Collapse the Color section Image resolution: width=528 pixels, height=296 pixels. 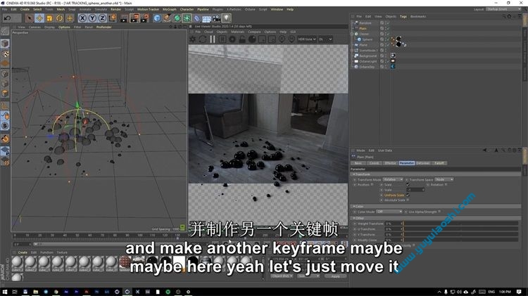coord(354,206)
